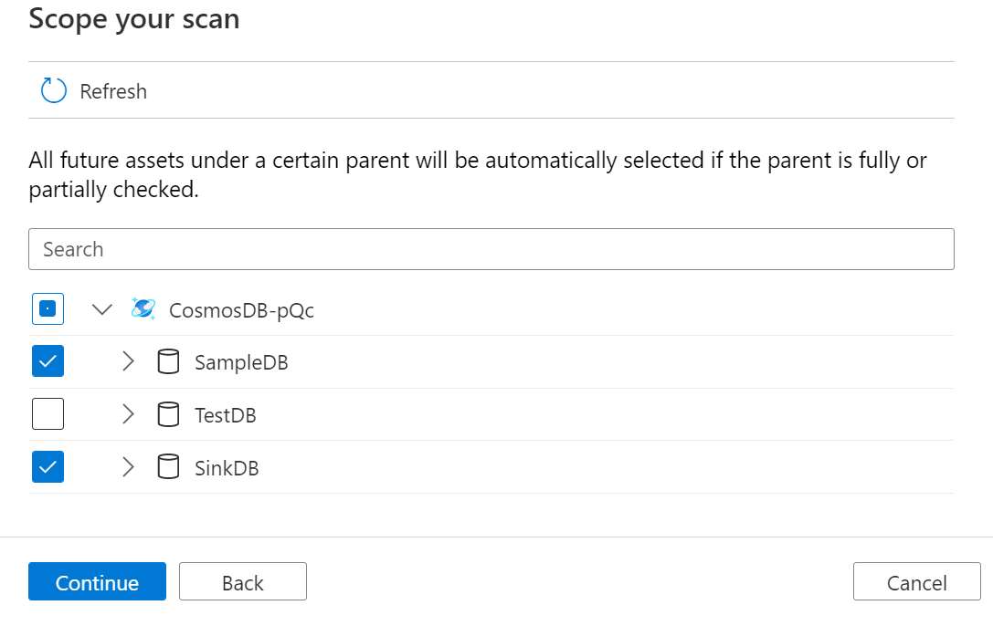Expand the SinkDB node chevron

point(128,467)
